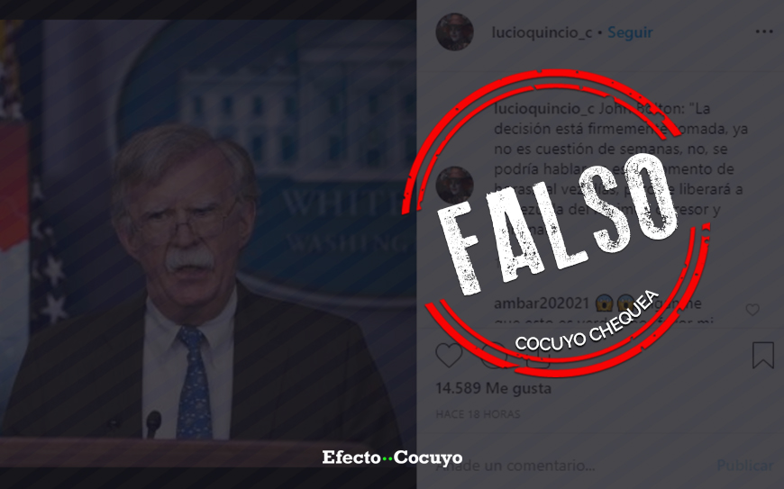Open avatar next to the caption
The height and width of the screenshot is (489, 784).
[454, 185]
